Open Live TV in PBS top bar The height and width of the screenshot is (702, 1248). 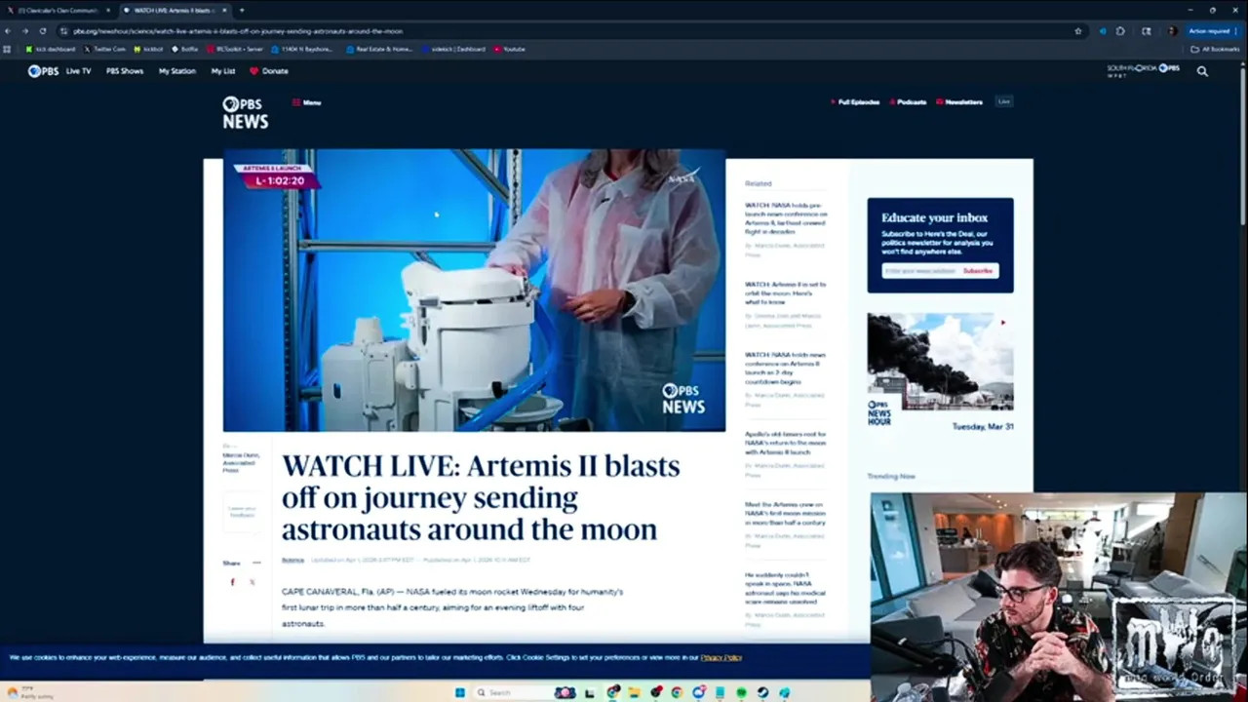79,71
